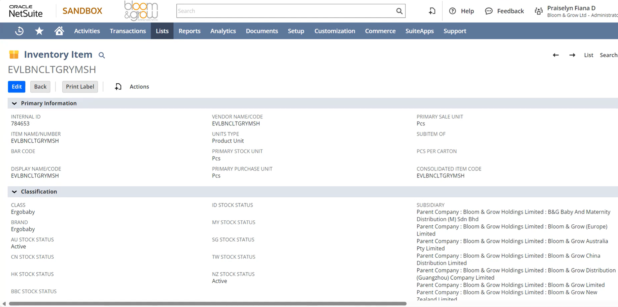
Task: Click the Help link text
Action: tap(467, 11)
